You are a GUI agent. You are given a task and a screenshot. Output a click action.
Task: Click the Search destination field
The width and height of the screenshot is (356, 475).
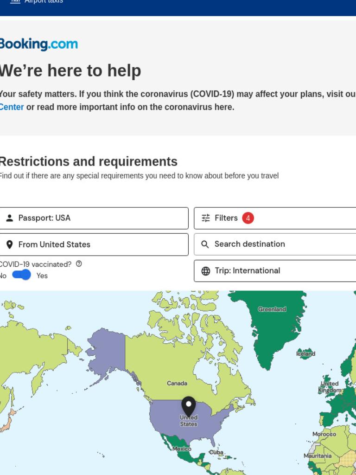click(275, 244)
